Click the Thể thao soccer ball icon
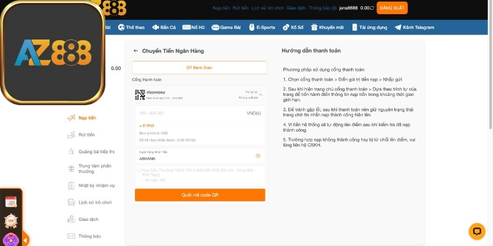Screen dimensions: 493x246 click(x=121, y=27)
